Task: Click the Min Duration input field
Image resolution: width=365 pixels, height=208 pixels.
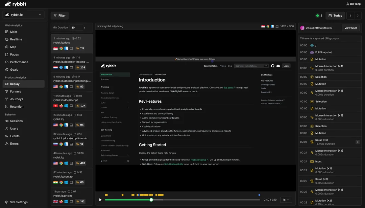Action: click(76, 28)
